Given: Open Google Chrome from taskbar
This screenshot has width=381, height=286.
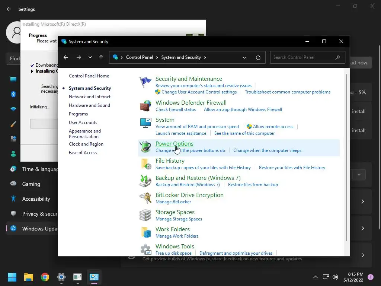Looking at the screenshot, I should click(45, 277).
